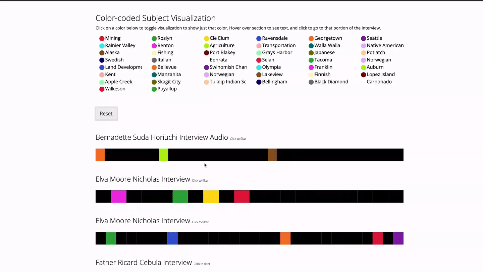Toggle the Georgetown orange swatch

311,39
